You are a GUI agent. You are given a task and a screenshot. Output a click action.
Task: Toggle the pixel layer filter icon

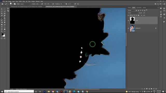(x=136, y=10)
